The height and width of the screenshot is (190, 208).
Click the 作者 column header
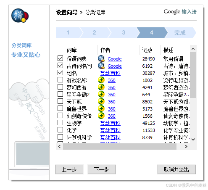click(x=118, y=50)
